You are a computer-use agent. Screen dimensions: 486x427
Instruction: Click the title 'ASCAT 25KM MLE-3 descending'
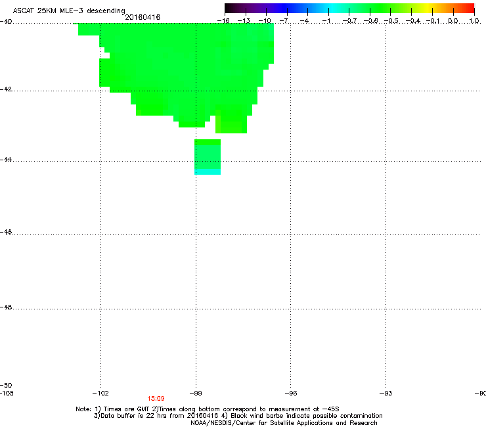click(x=69, y=11)
